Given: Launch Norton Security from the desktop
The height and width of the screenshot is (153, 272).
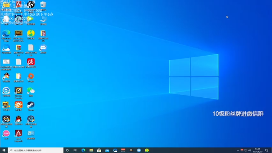Looking at the screenshot, I should 18,91.
